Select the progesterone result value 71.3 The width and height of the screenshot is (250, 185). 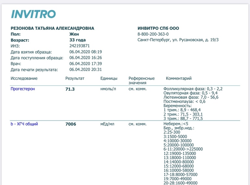[x=70, y=89]
